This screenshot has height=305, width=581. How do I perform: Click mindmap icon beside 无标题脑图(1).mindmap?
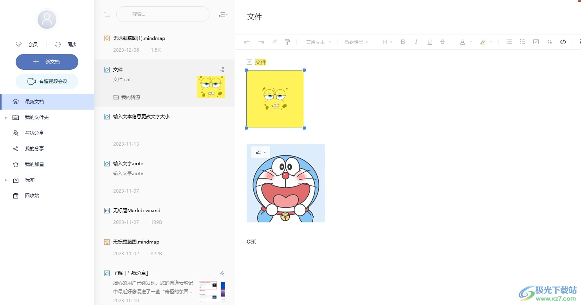[107, 38]
